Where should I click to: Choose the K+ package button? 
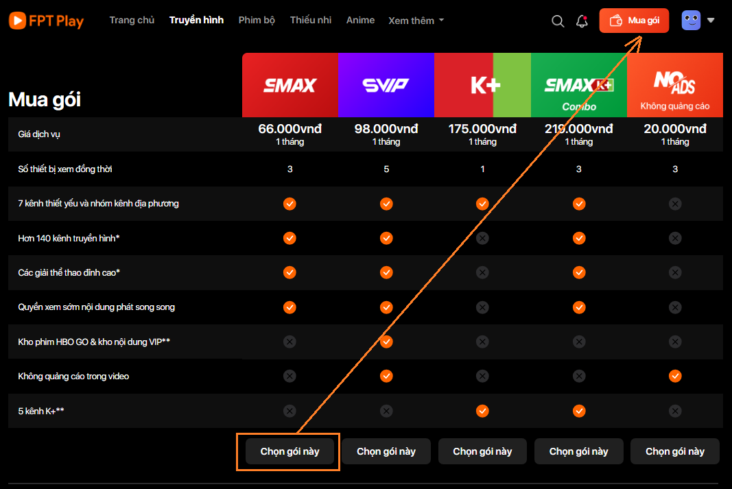(482, 451)
